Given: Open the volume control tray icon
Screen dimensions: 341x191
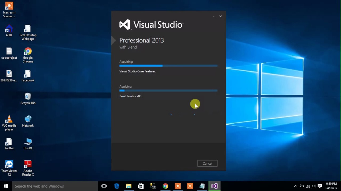Looking at the screenshot, I should click(314, 186).
